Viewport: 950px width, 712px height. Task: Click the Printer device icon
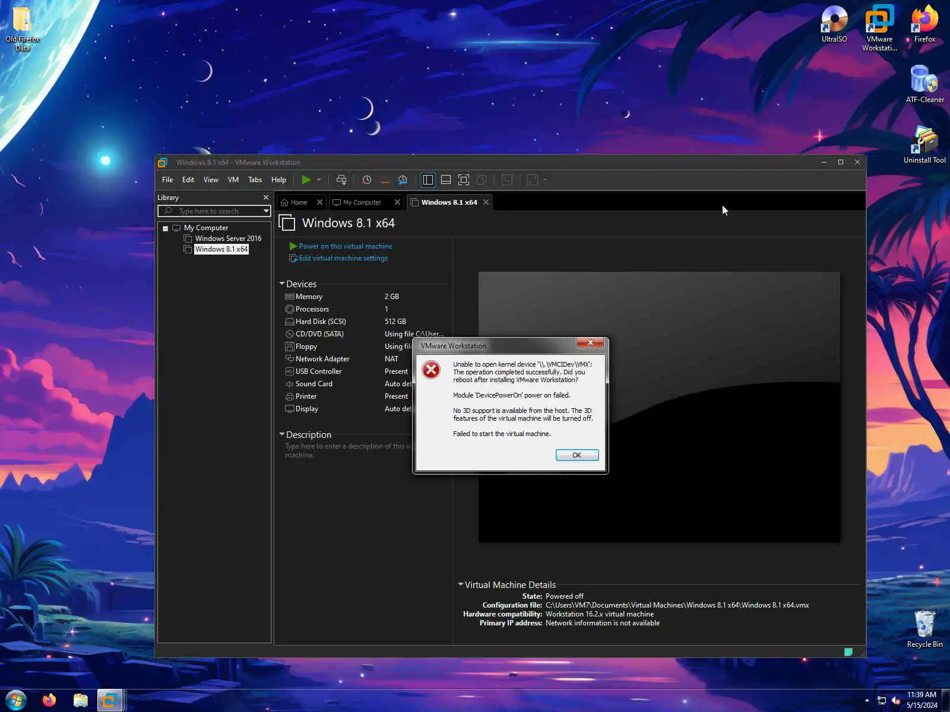(x=290, y=396)
